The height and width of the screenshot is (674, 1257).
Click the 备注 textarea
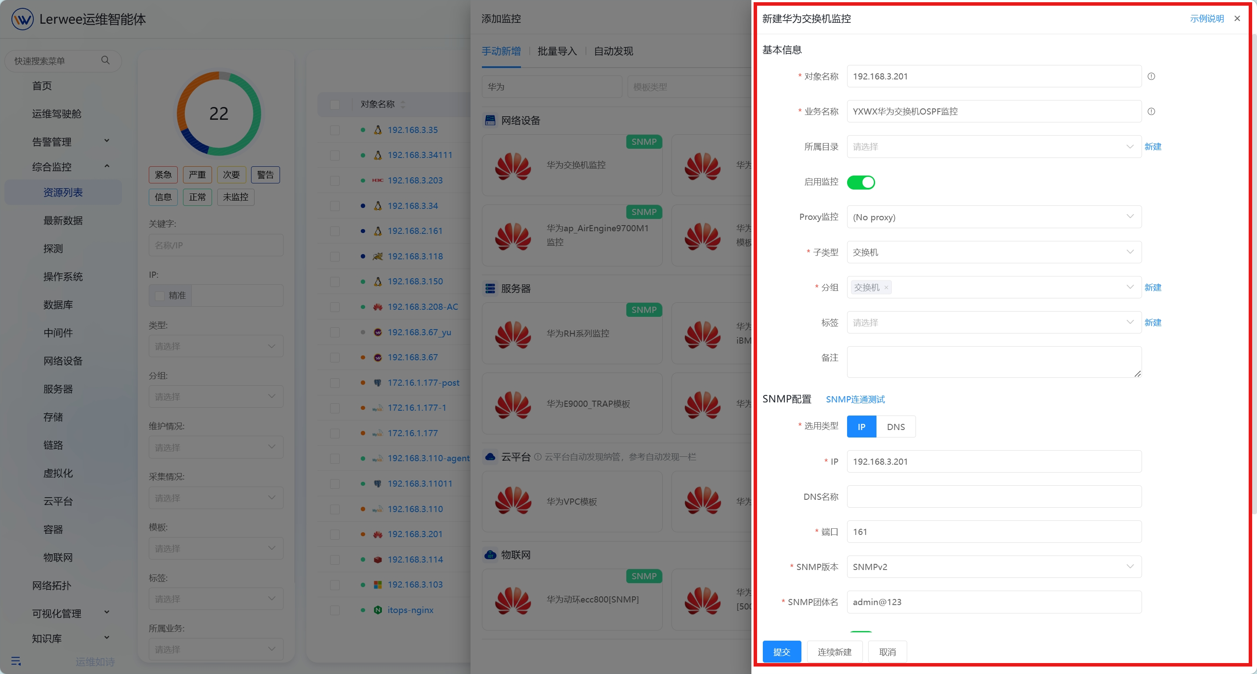pyautogui.click(x=994, y=362)
